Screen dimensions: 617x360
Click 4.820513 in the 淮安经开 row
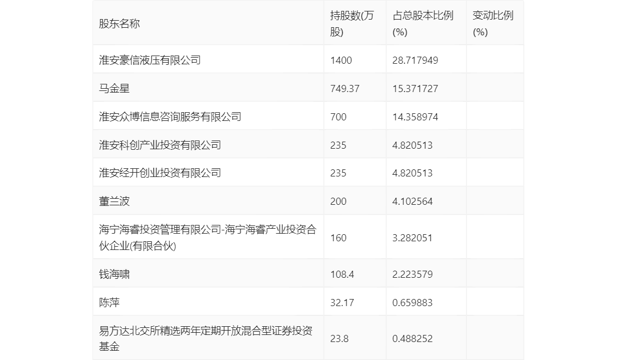pyautogui.click(x=412, y=173)
